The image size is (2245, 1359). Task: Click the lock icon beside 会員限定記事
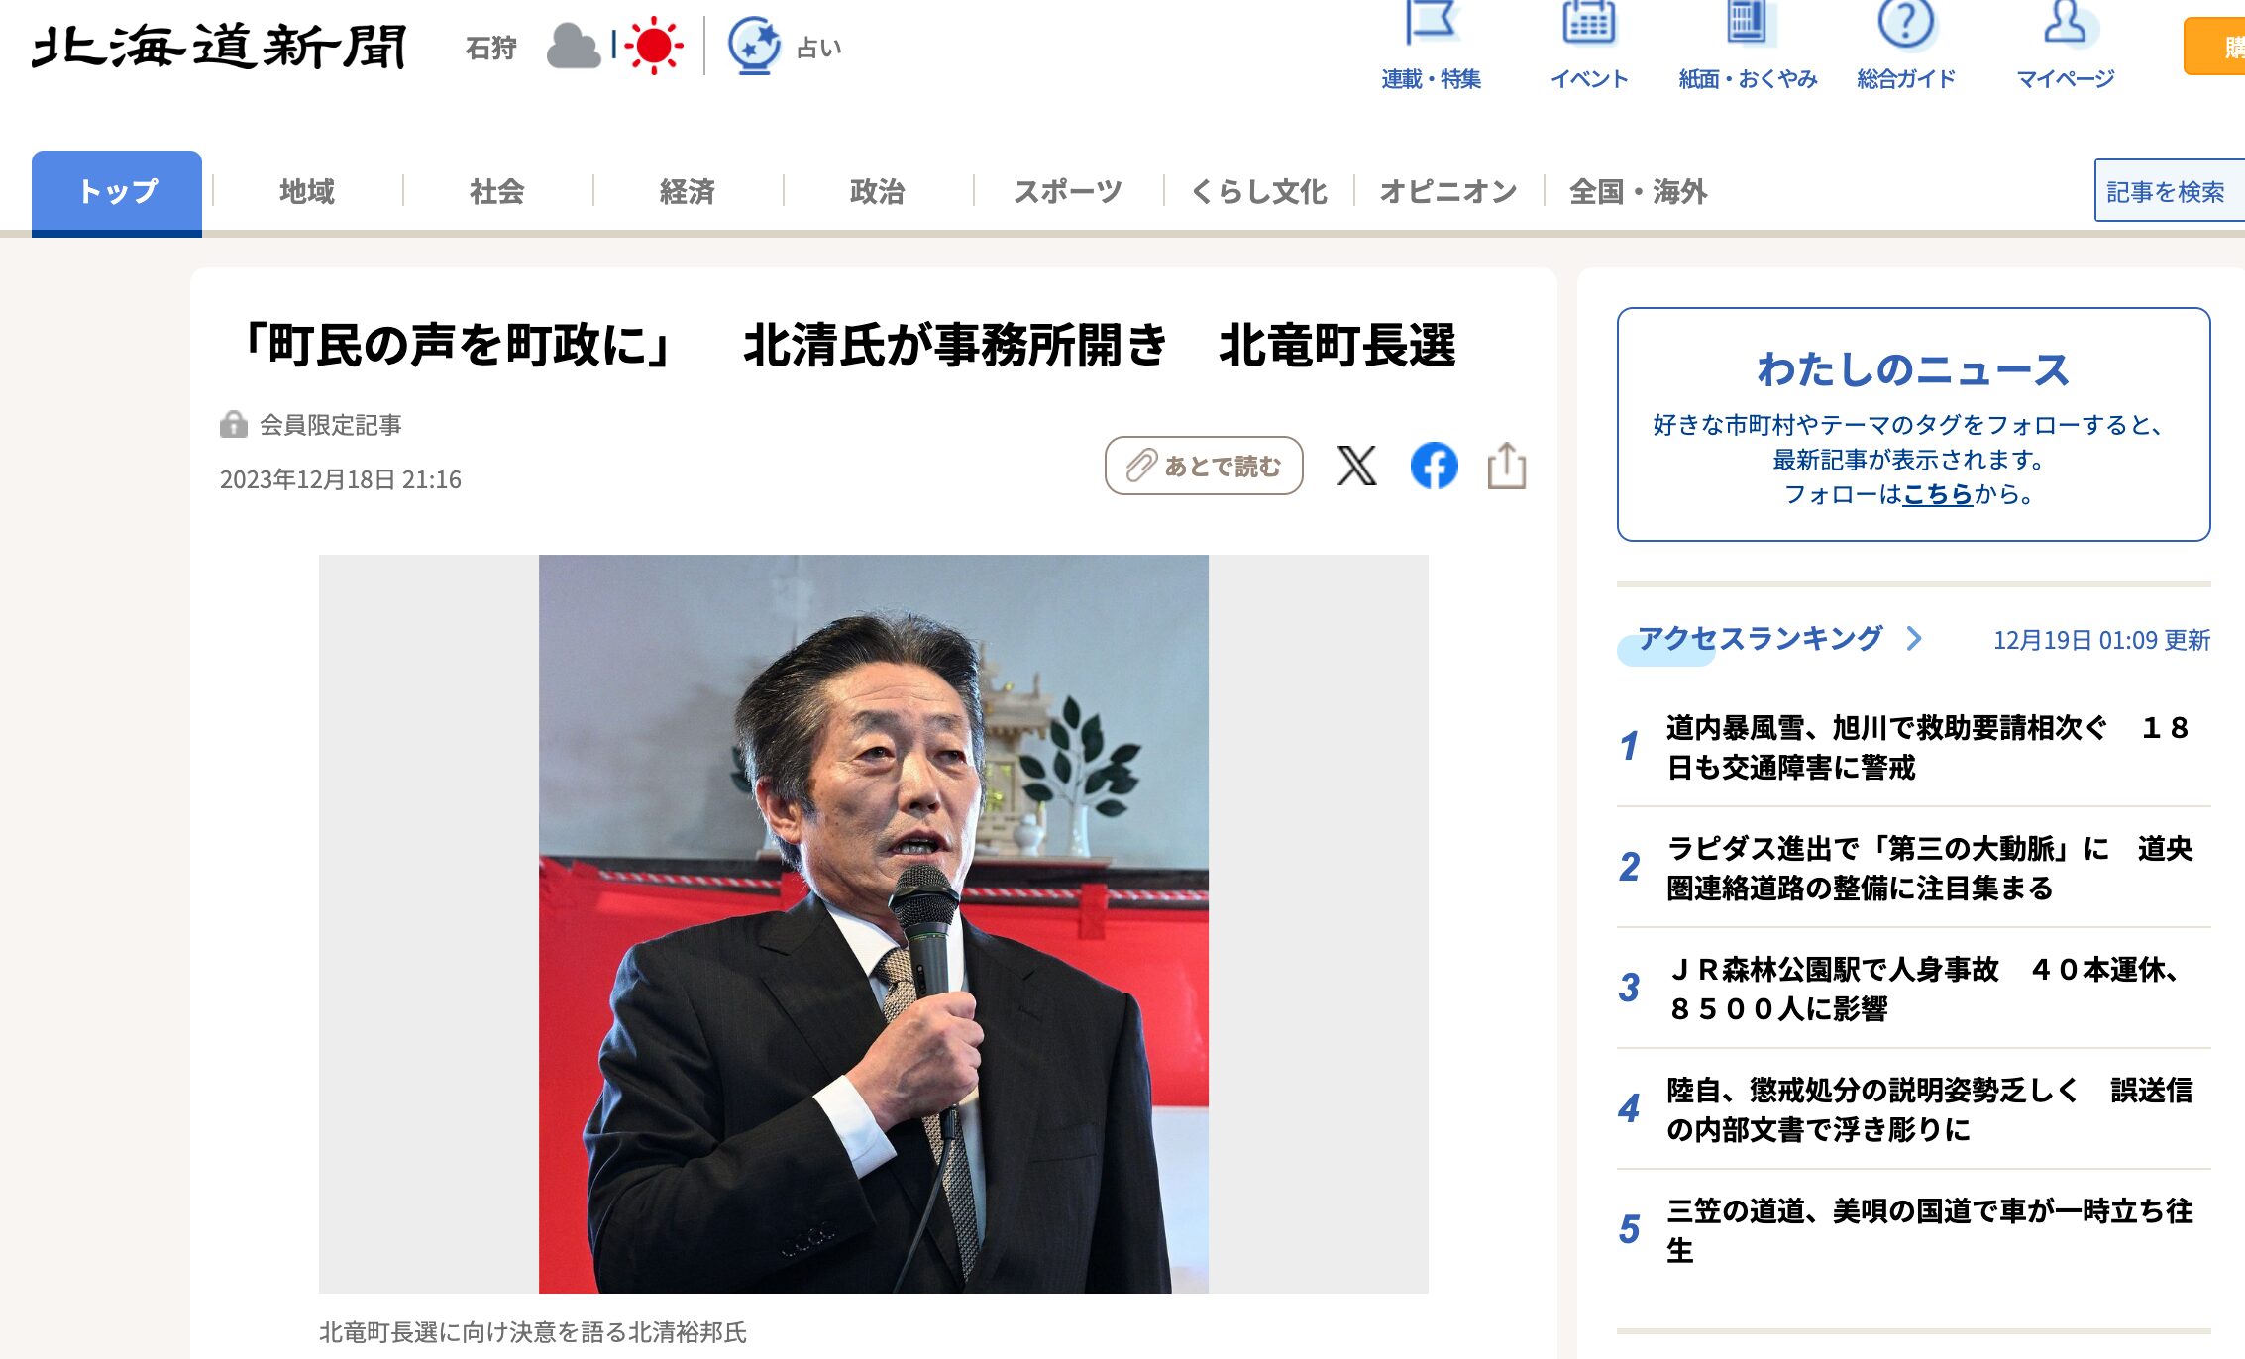pos(233,424)
